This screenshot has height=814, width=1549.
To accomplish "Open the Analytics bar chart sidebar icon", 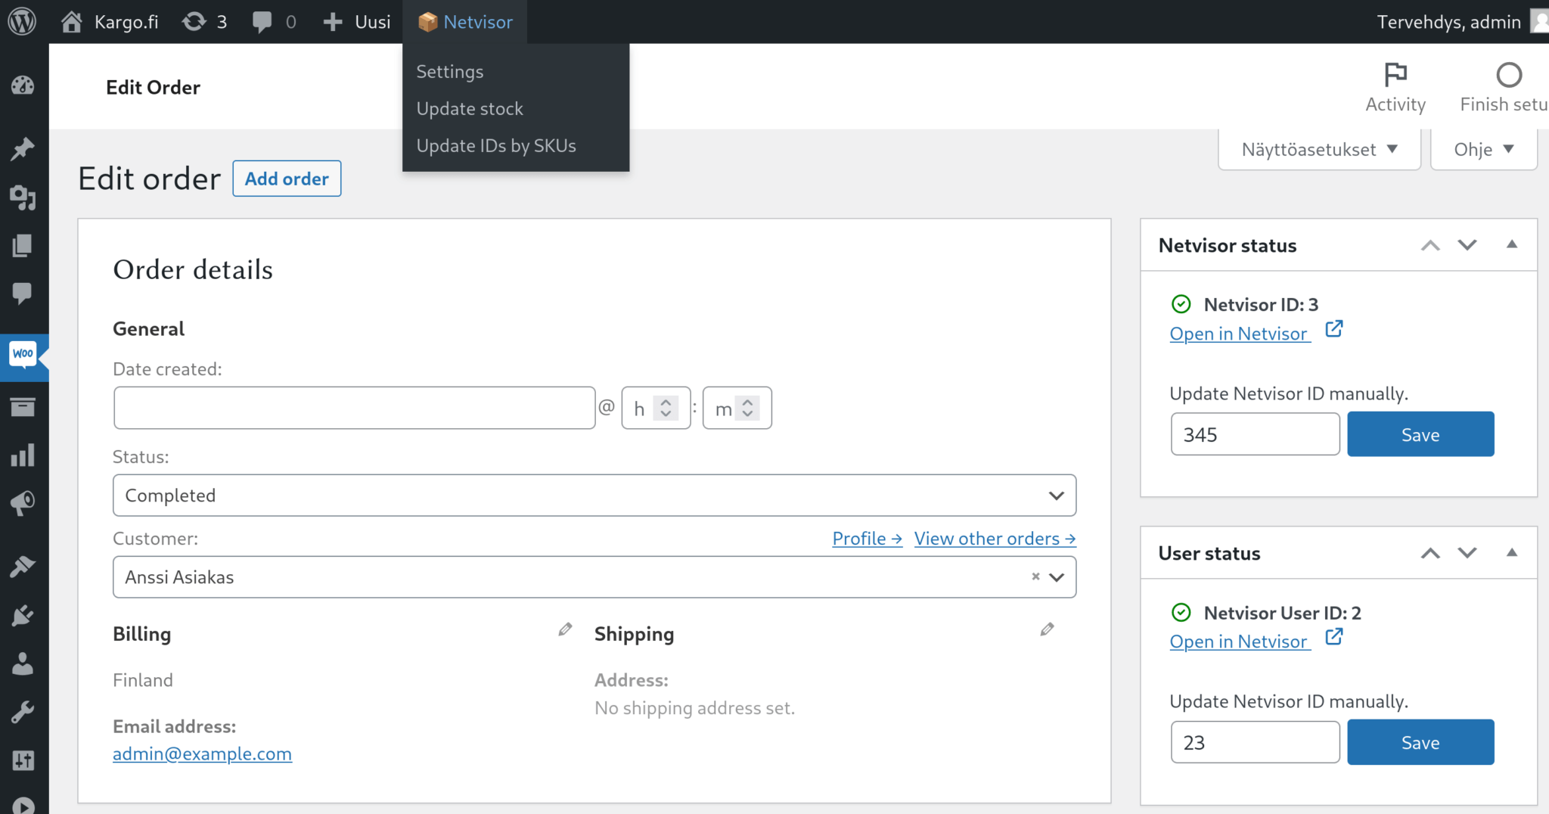I will click(x=23, y=455).
